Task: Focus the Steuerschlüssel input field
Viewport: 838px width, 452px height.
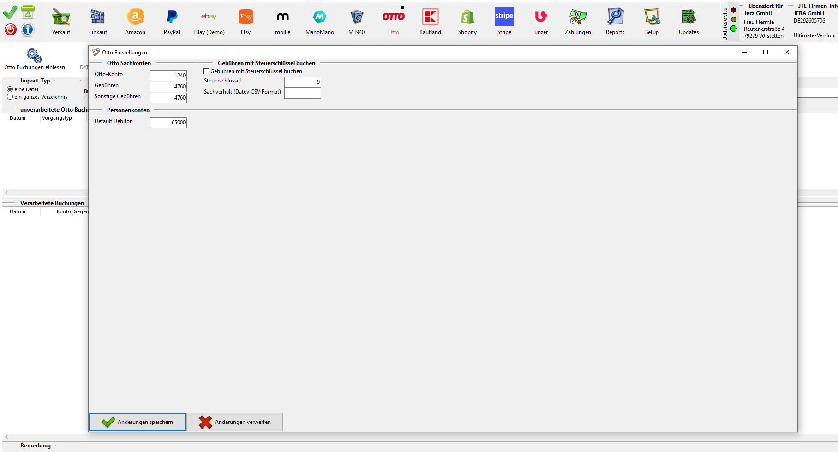Action: (302, 82)
